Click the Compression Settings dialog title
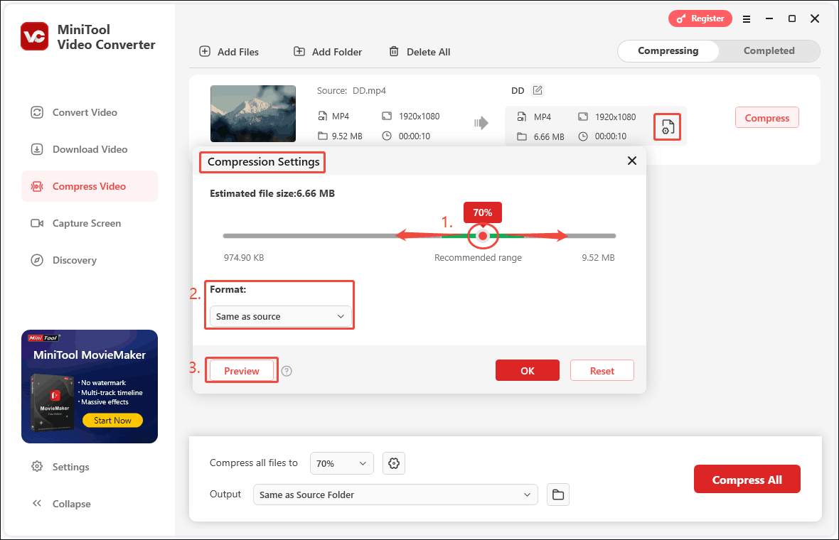 tap(263, 162)
